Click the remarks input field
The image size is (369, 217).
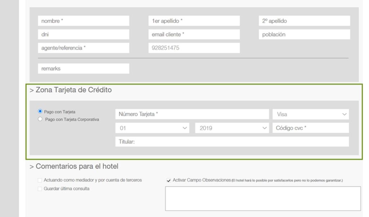(83, 68)
